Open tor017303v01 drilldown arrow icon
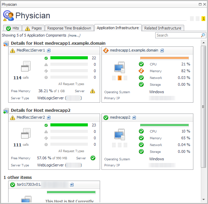Viewport: 208px width, 204px height. [72, 185]
